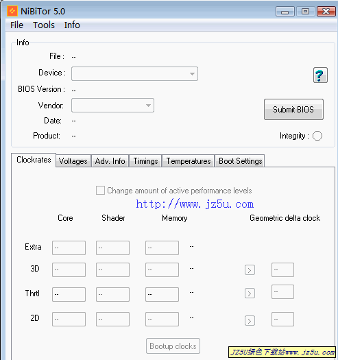The height and width of the screenshot is (360, 338).
Task: Click the Thrtl Core clock field
Action: 69,294
